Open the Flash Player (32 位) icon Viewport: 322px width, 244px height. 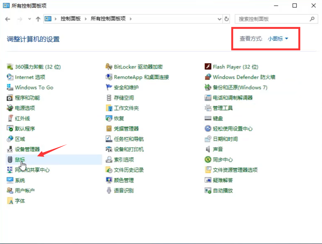[208, 67]
